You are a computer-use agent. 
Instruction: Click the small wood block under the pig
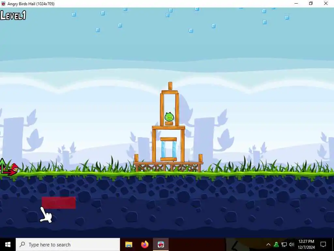coord(169,123)
